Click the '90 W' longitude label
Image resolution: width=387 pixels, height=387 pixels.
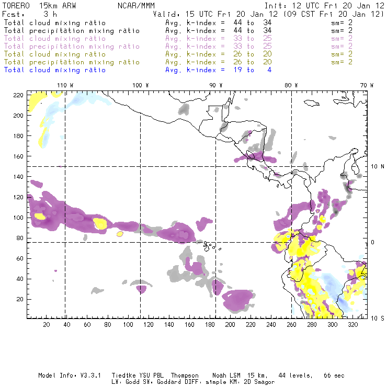pos(216,85)
